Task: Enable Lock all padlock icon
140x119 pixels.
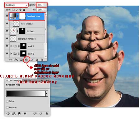Action: point(24,10)
